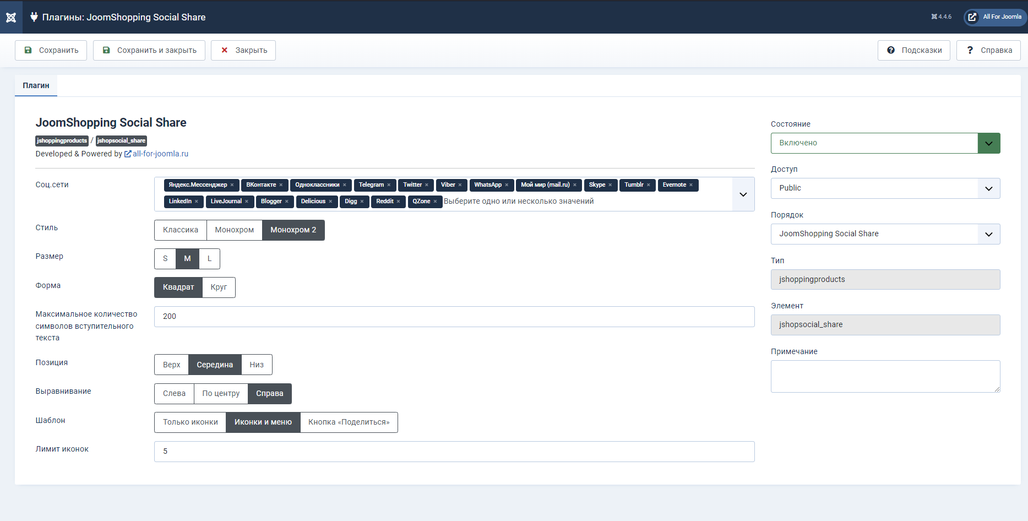This screenshot has width=1028, height=521.
Task: Set size to L
Action: coord(209,259)
